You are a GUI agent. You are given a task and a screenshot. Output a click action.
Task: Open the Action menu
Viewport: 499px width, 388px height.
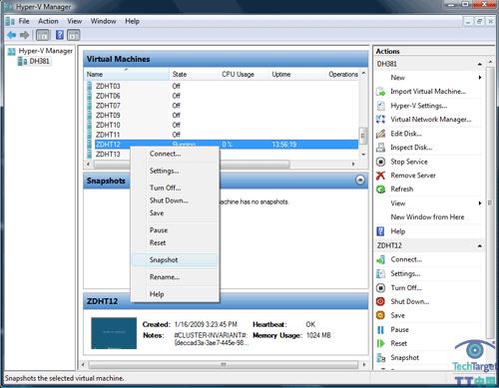click(48, 21)
